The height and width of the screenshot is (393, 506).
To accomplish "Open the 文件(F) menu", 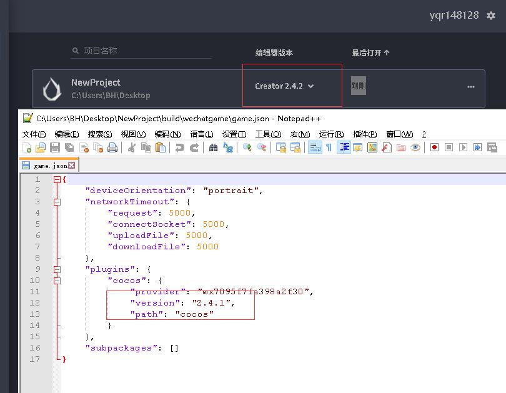I will [34, 134].
